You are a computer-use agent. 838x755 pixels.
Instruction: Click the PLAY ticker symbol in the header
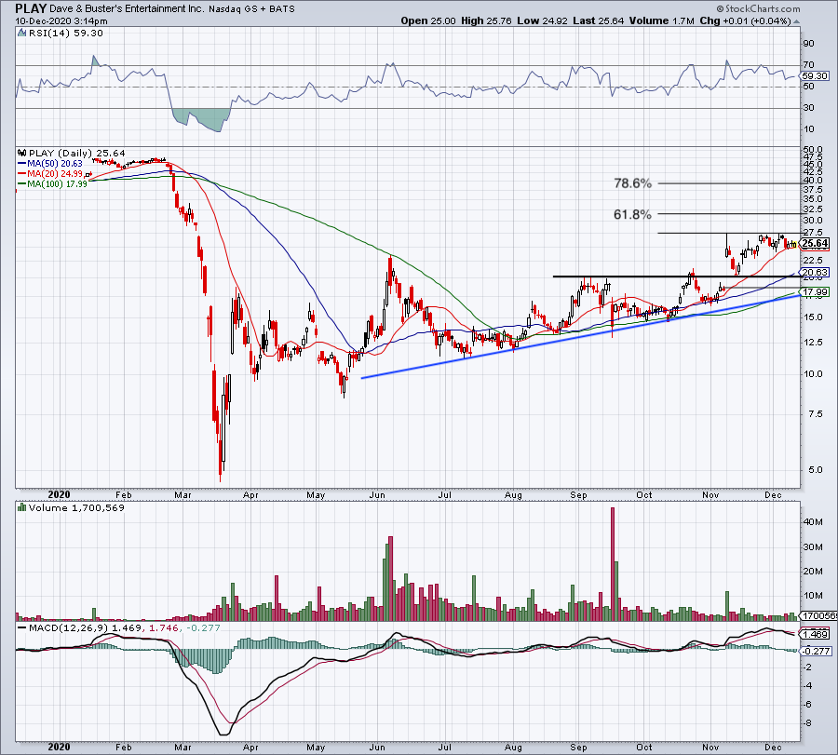click(31, 8)
